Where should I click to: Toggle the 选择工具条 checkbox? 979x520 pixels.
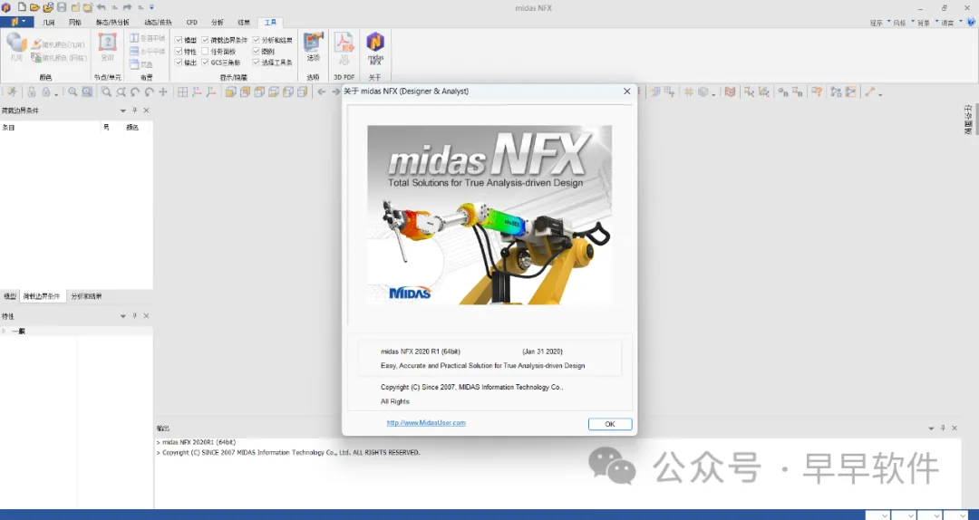(256, 63)
